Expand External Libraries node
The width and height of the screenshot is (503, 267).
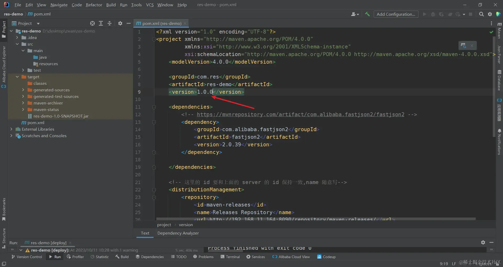[x=11, y=129]
